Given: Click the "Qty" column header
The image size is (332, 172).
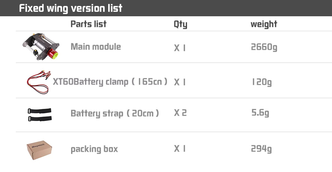Looking at the screenshot, I should (180, 24).
